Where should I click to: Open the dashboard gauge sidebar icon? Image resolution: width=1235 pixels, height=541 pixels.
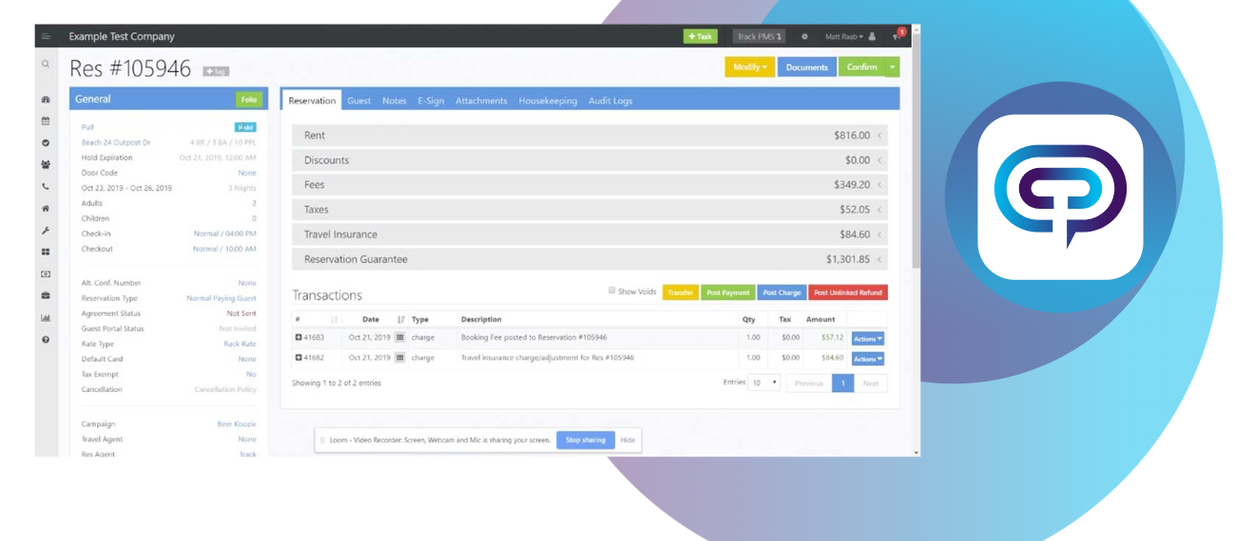(45, 100)
